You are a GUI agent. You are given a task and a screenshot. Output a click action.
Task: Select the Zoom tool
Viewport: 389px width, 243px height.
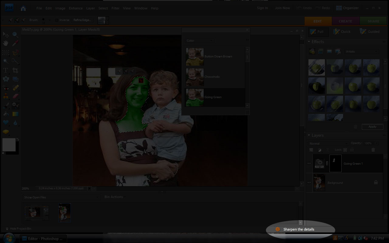pos(15,35)
